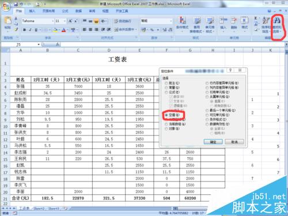
Task: Select the Objects (对象) radio option
Action: [172, 129]
